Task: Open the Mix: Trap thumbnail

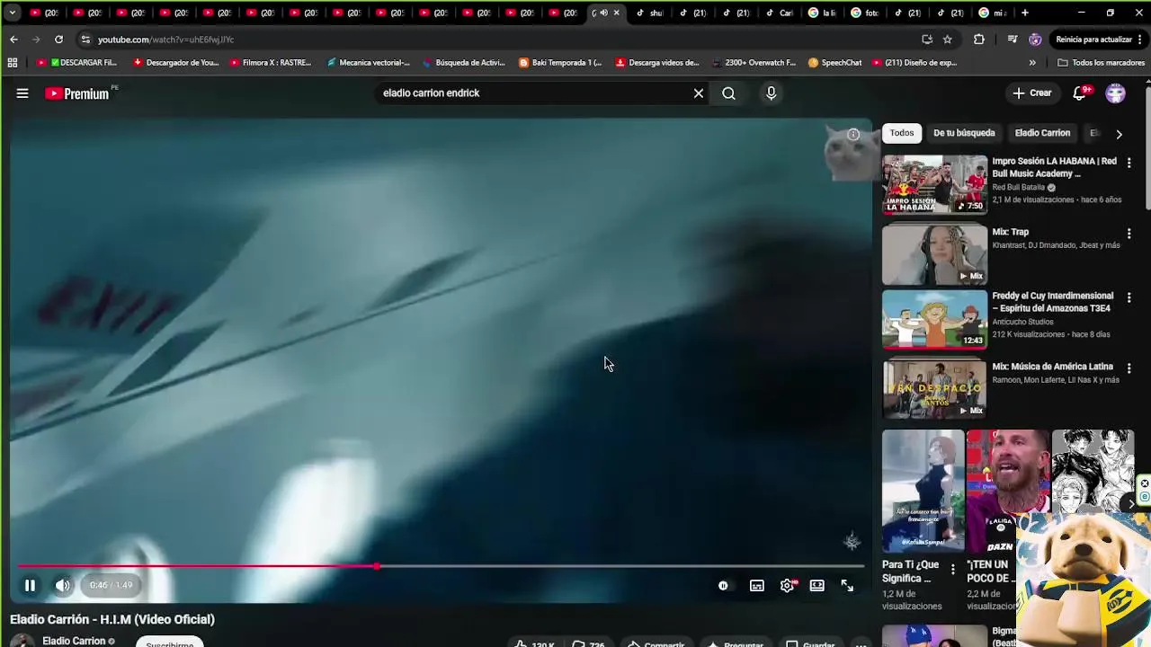Action: pos(934,254)
